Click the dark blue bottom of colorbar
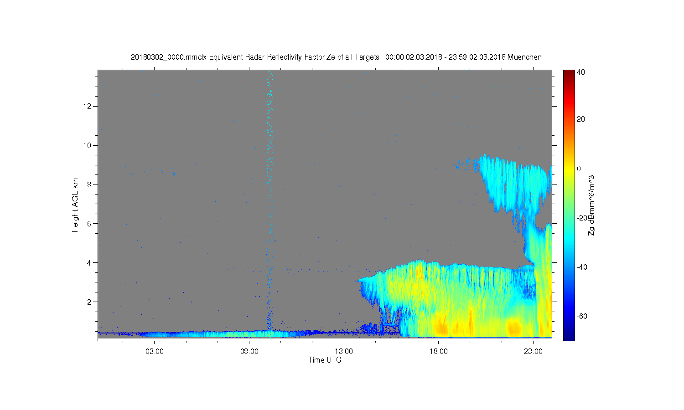 (x=569, y=336)
